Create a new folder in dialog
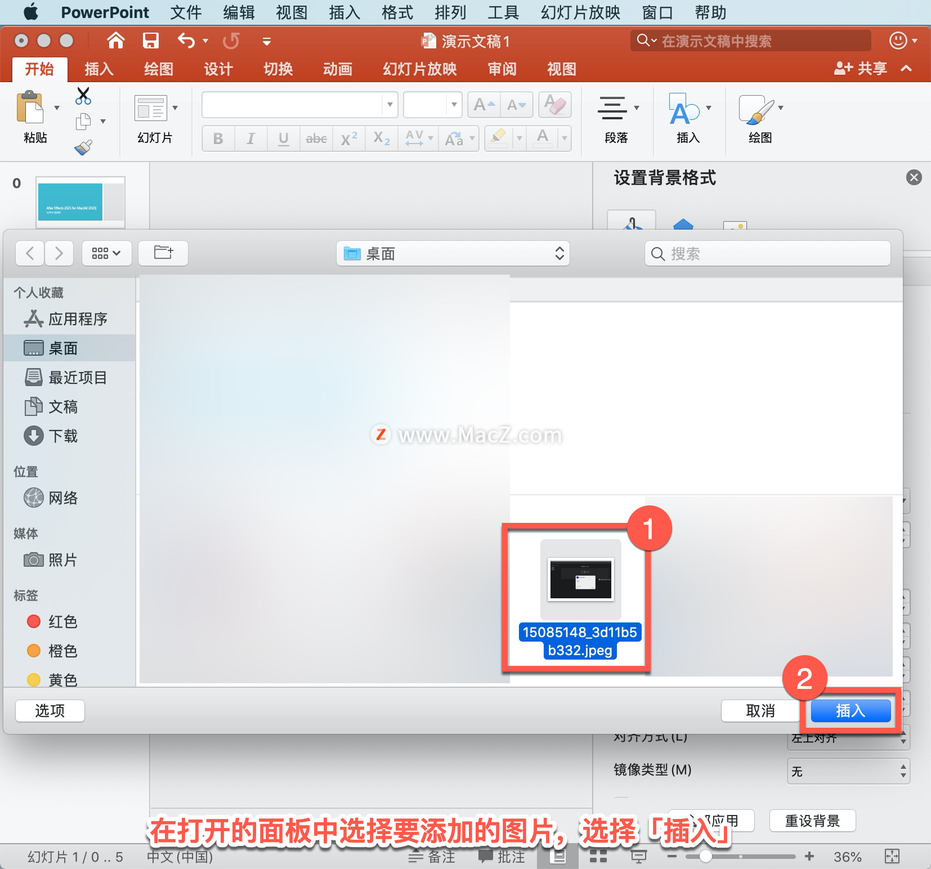 point(163,253)
